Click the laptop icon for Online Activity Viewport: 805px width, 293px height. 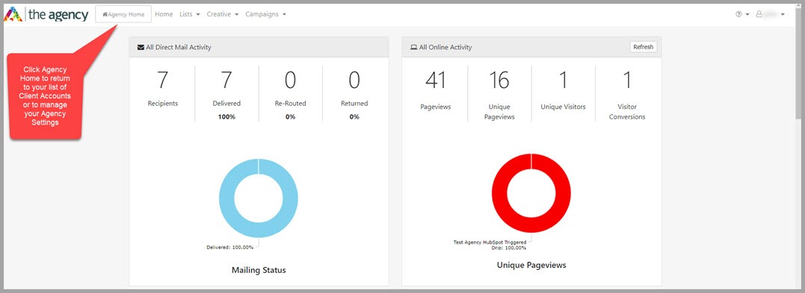click(x=414, y=47)
